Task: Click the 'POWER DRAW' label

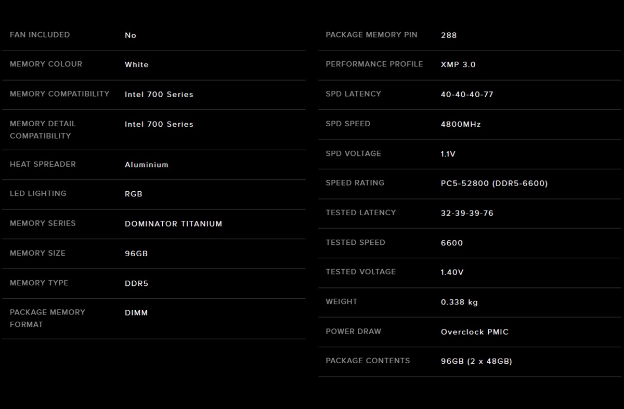Action: point(354,331)
